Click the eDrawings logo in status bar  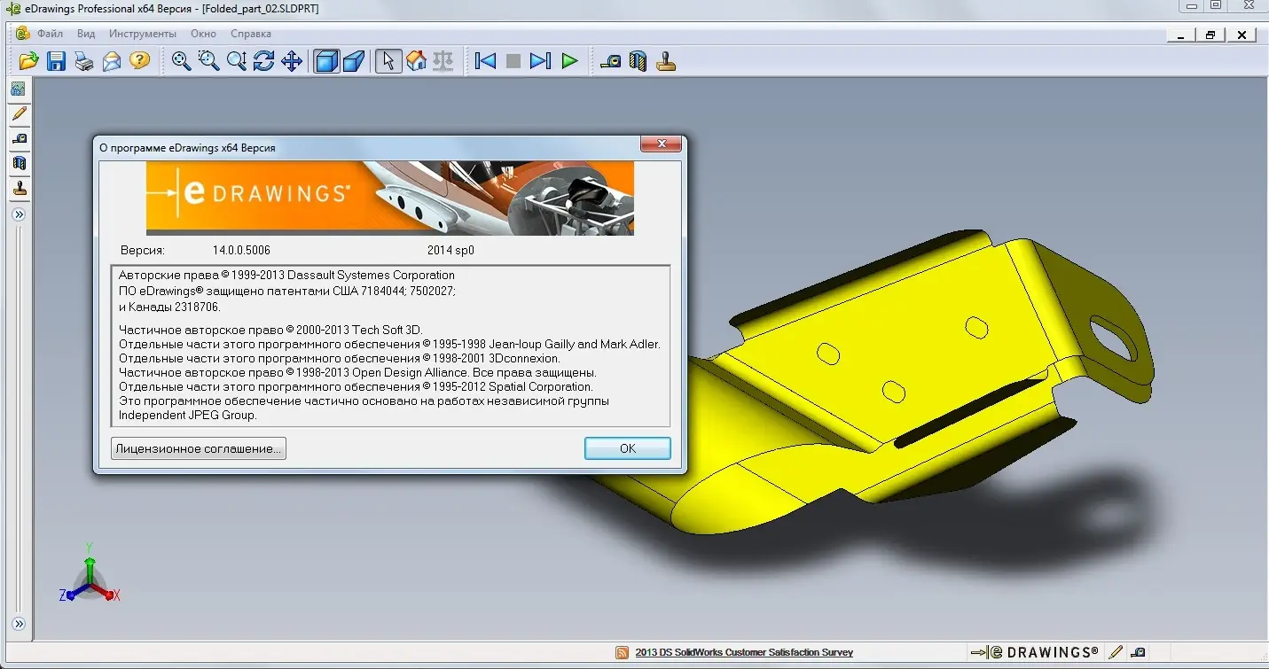click(1035, 652)
